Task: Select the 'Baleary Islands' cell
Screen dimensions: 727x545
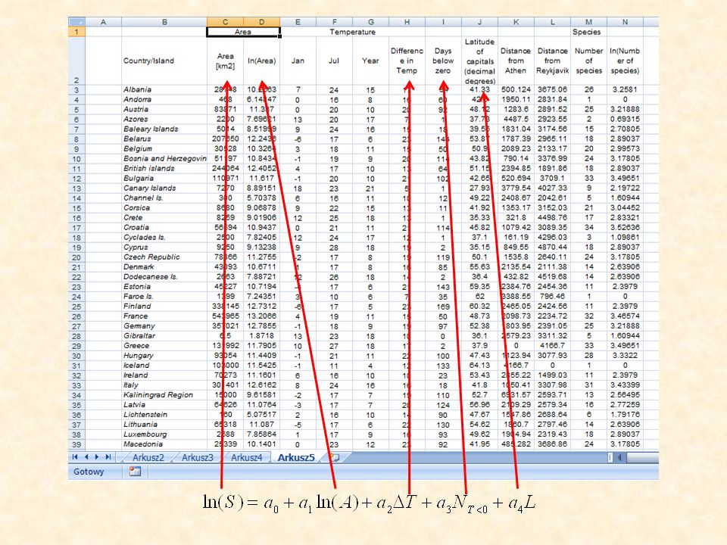Action: click(164, 129)
